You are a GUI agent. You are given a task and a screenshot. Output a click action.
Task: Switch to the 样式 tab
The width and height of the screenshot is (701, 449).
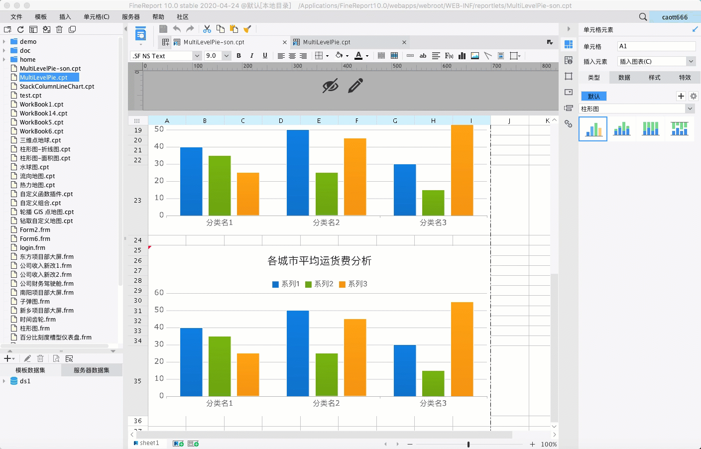click(x=655, y=78)
